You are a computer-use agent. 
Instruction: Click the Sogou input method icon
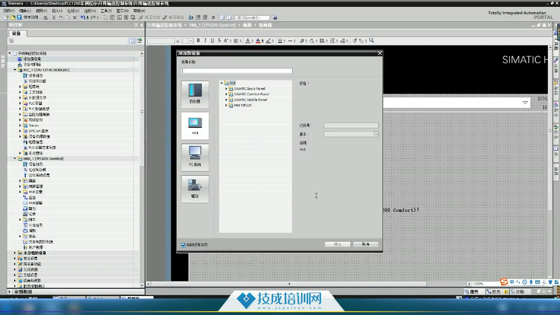(x=504, y=282)
